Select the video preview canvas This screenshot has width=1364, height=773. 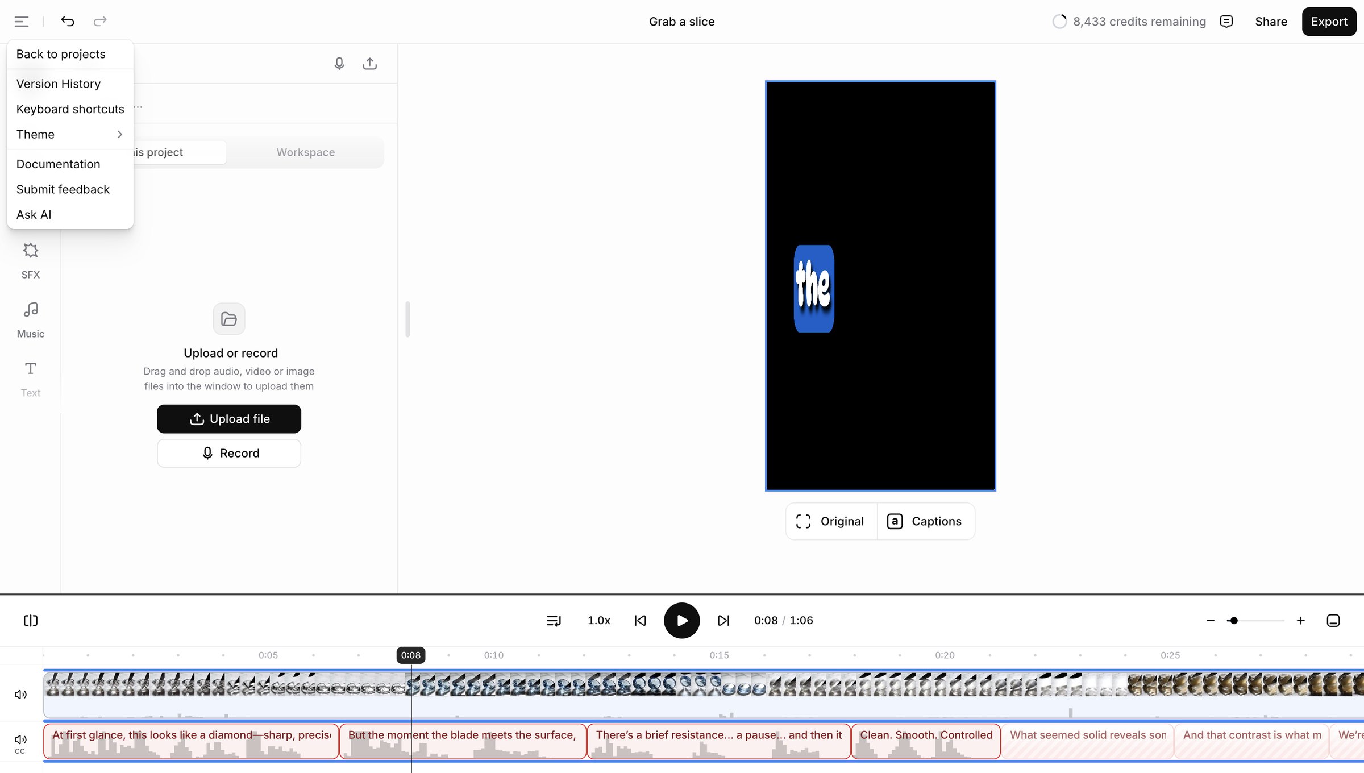tap(880, 286)
